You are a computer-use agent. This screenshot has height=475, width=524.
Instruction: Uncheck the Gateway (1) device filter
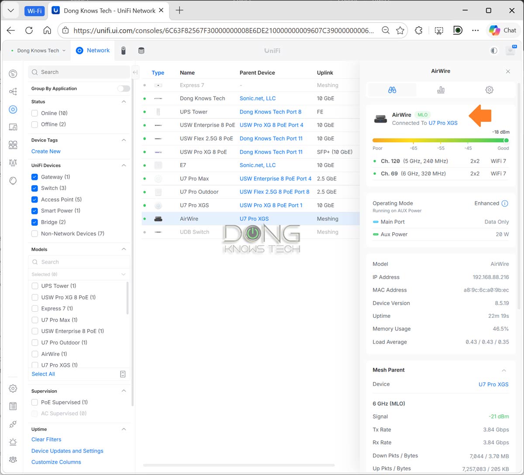(34, 177)
